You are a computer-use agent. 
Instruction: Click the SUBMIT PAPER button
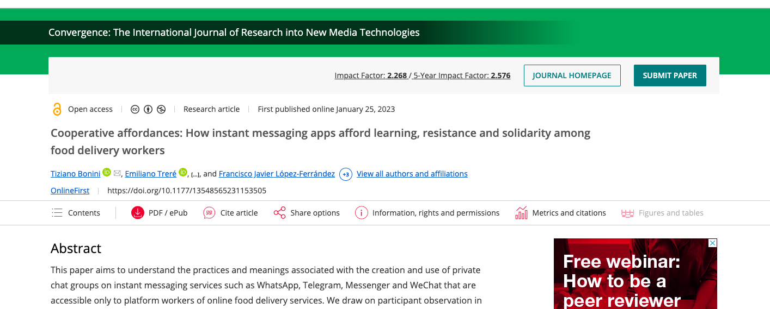click(670, 75)
